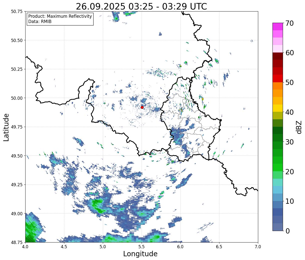Select the 'Data: RMIB' label

coord(40,21)
